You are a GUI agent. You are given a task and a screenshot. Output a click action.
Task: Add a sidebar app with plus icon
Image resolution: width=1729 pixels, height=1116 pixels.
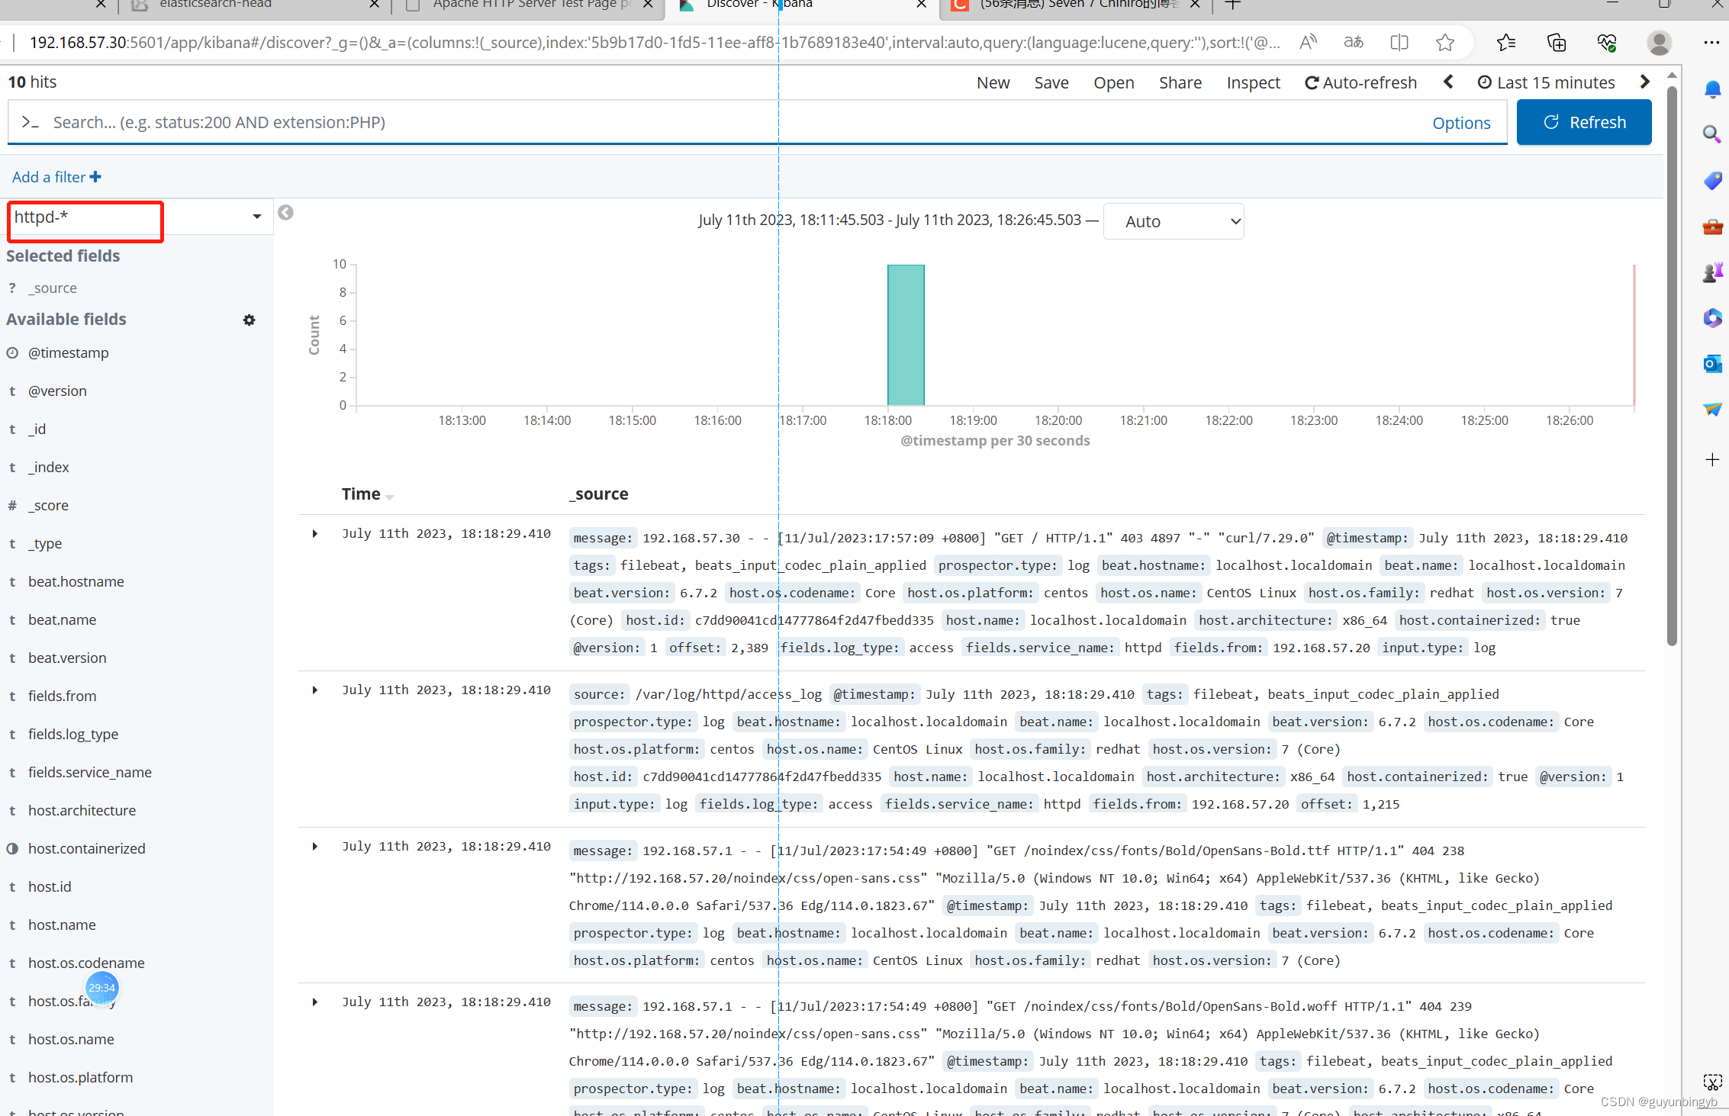(x=1712, y=459)
